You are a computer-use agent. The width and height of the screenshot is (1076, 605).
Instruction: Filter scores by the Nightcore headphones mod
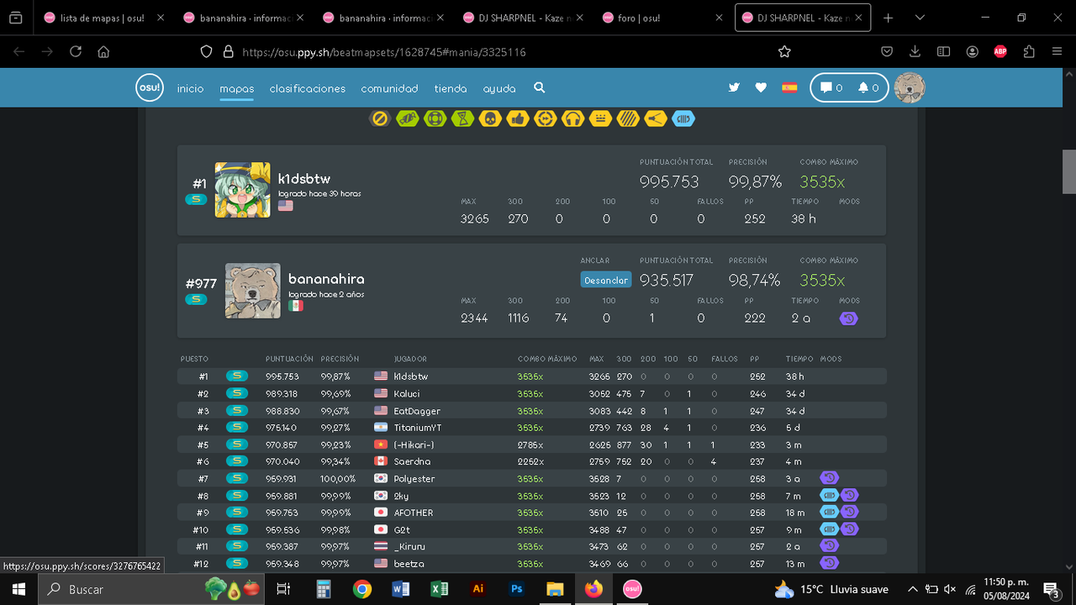[x=572, y=119]
